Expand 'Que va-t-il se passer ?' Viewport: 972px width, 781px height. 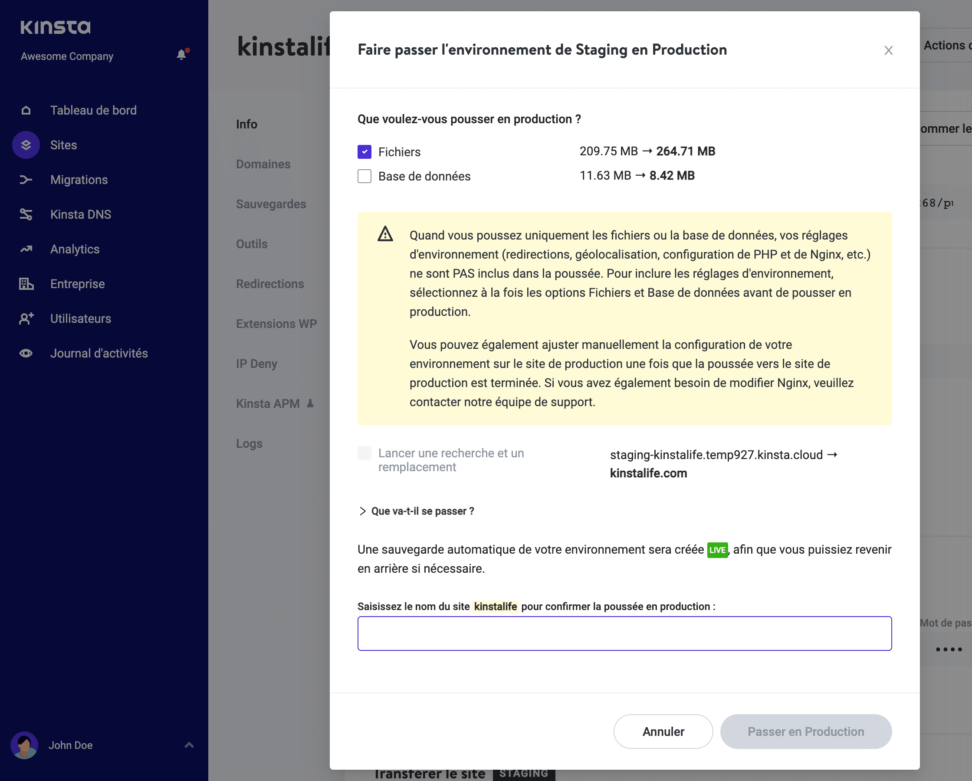tap(416, 511)
